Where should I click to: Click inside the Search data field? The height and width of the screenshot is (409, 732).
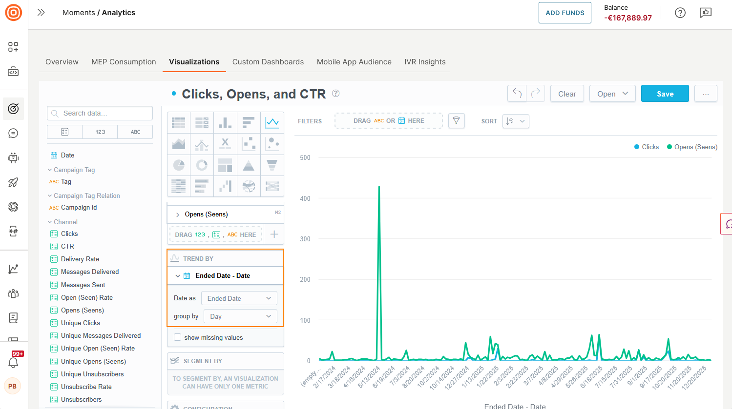click(100, 113)
